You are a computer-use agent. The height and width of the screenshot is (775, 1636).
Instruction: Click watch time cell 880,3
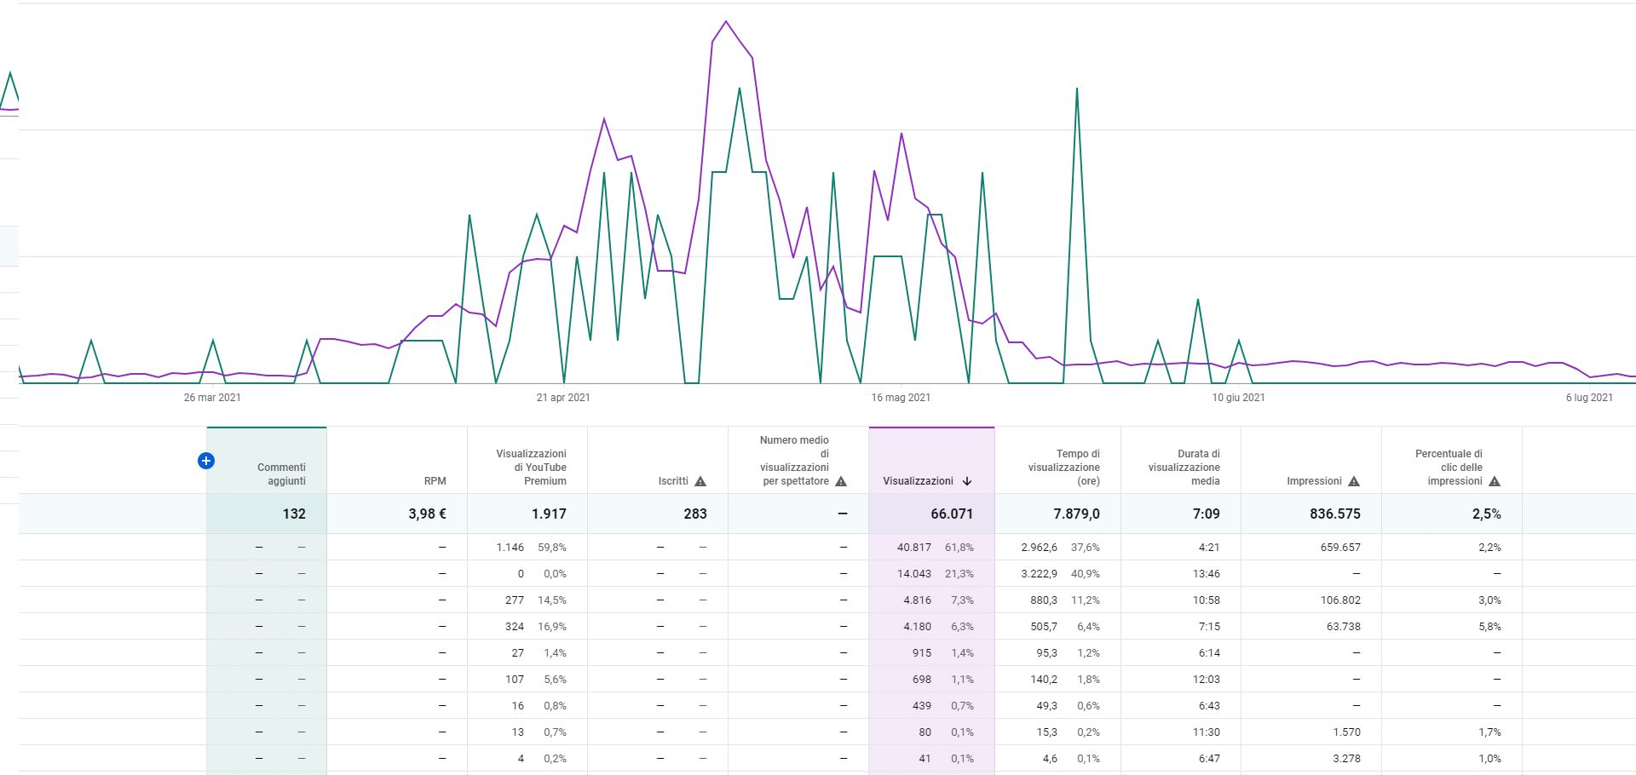pyautogui.click(x=1043, y=600)
